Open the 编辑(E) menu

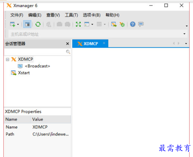(35, 15)
